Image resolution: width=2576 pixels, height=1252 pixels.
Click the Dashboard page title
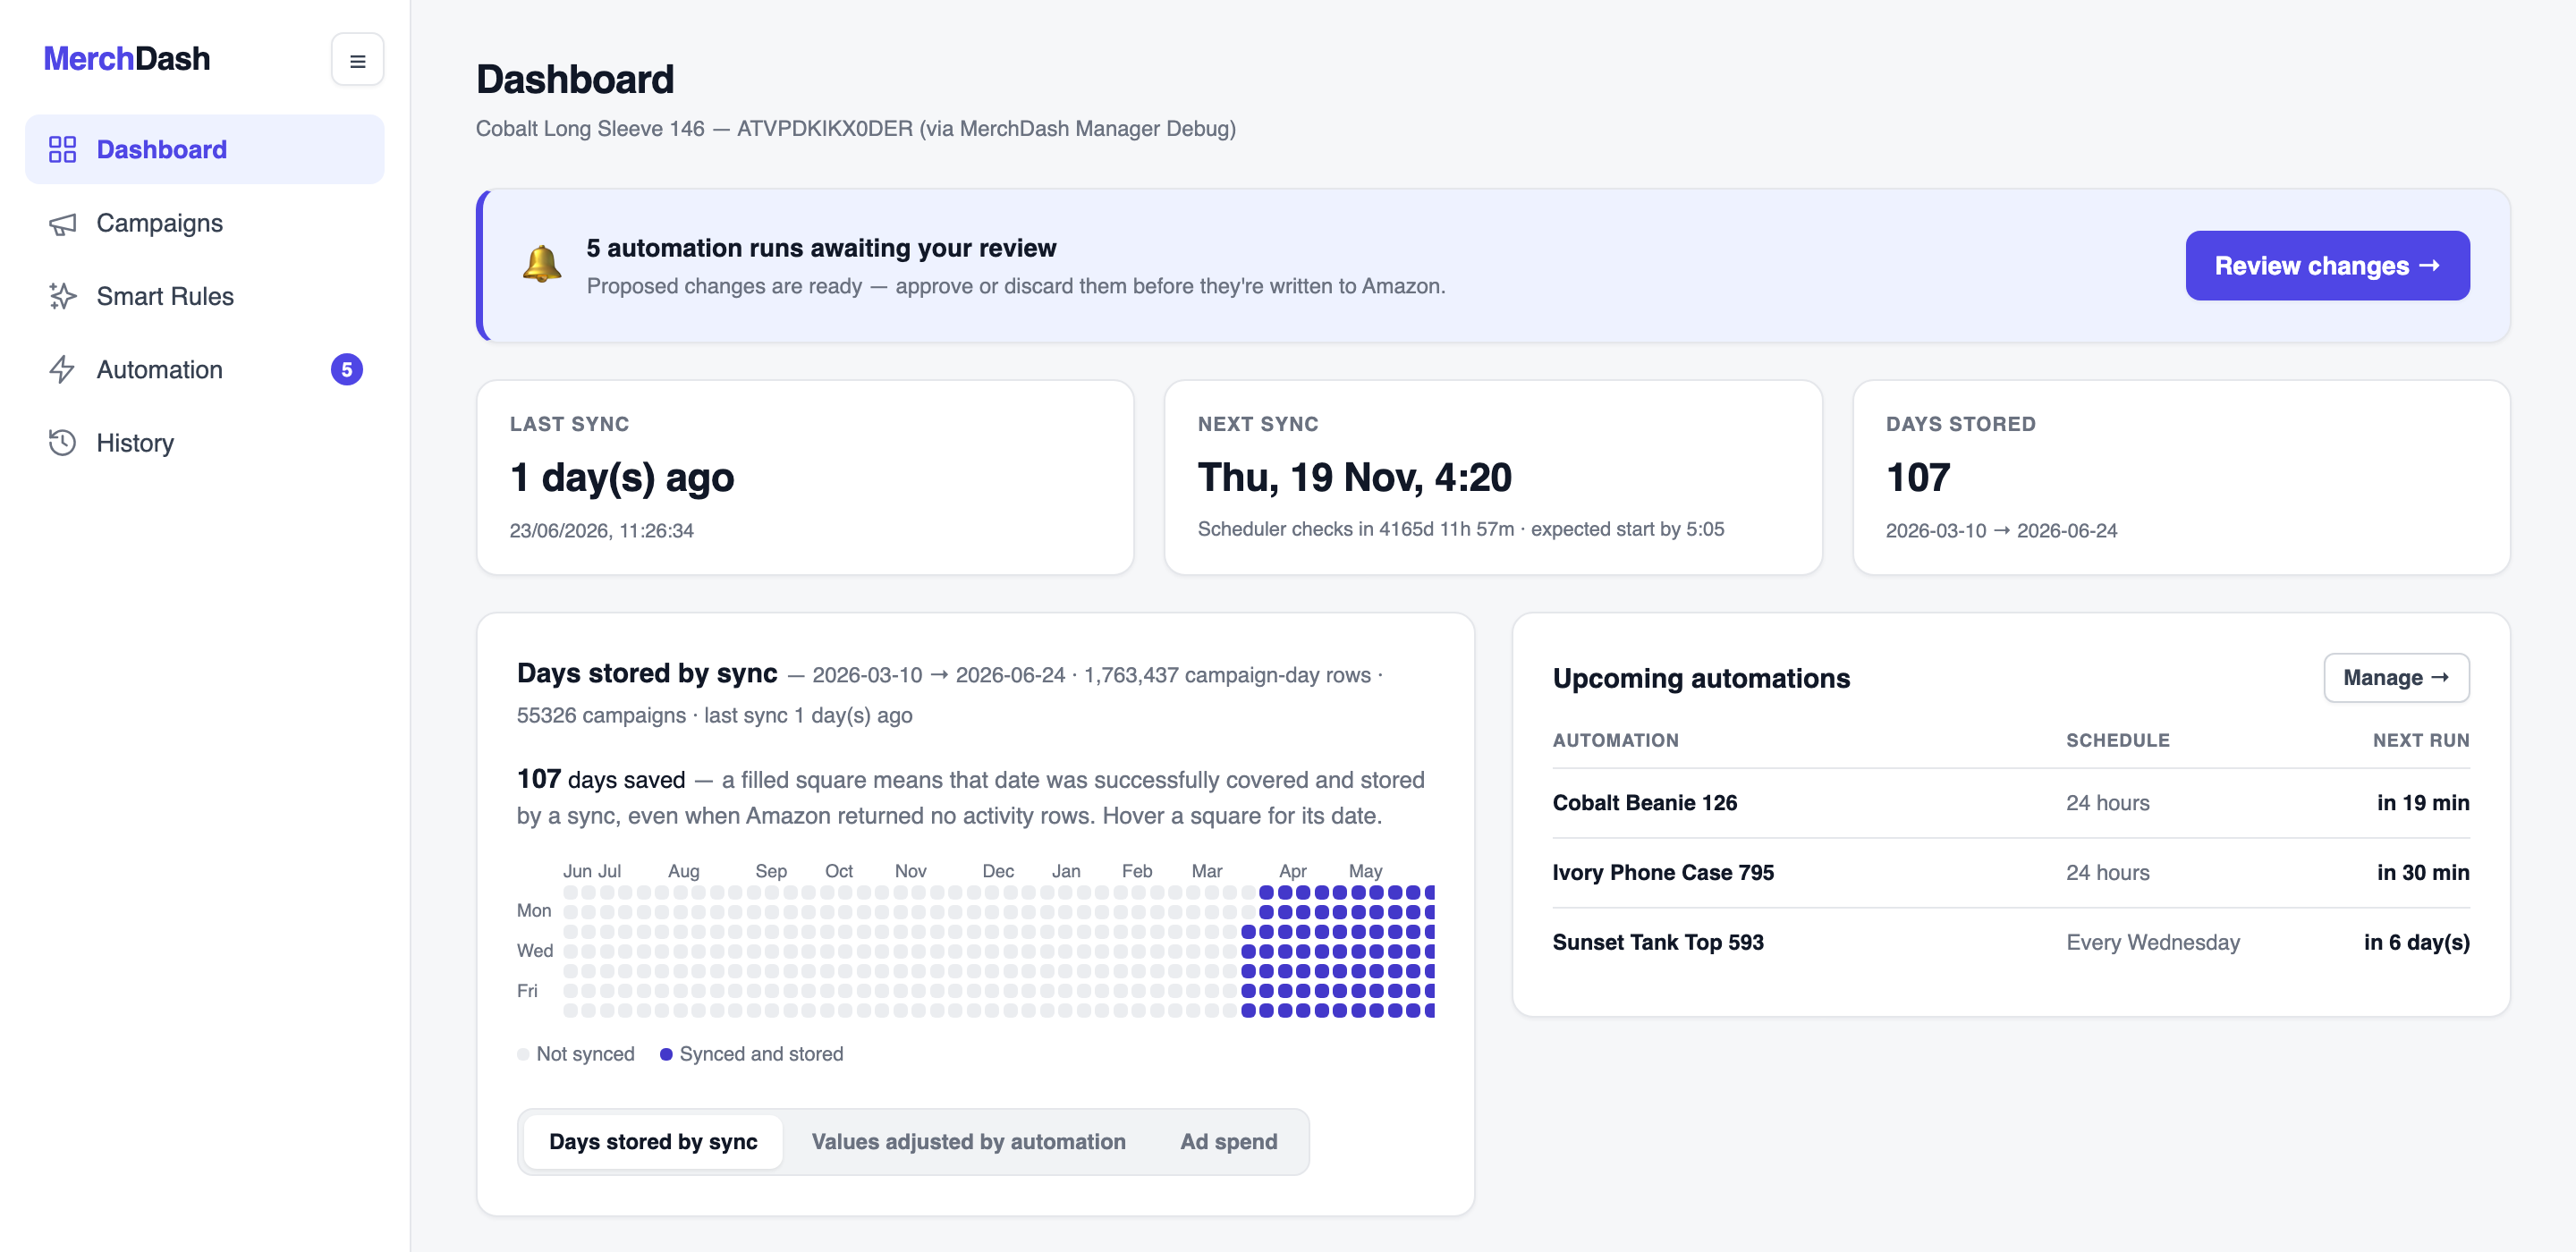pos(574,79)
